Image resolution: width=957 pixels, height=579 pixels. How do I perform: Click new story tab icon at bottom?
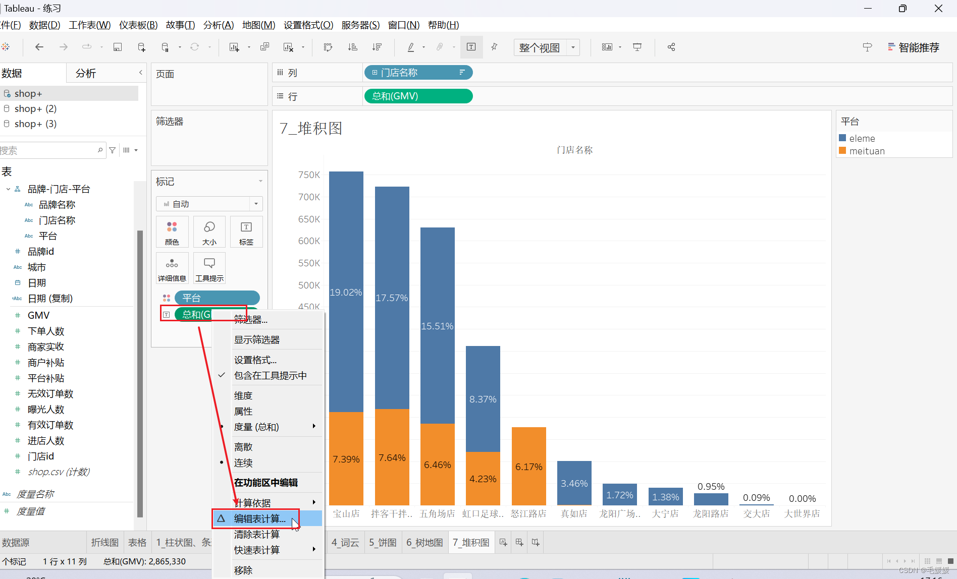coord(536,542)
